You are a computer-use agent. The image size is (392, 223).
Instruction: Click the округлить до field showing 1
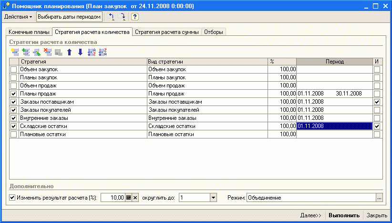pos(195,198)
